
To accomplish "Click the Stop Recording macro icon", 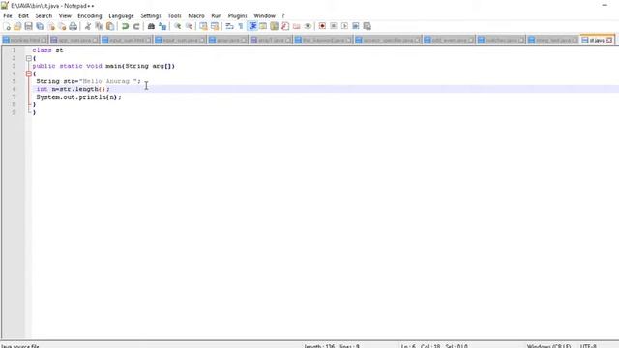I will 334,26.
